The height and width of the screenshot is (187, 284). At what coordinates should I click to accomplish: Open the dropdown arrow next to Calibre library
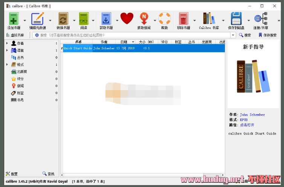click(x=223, y=20)
